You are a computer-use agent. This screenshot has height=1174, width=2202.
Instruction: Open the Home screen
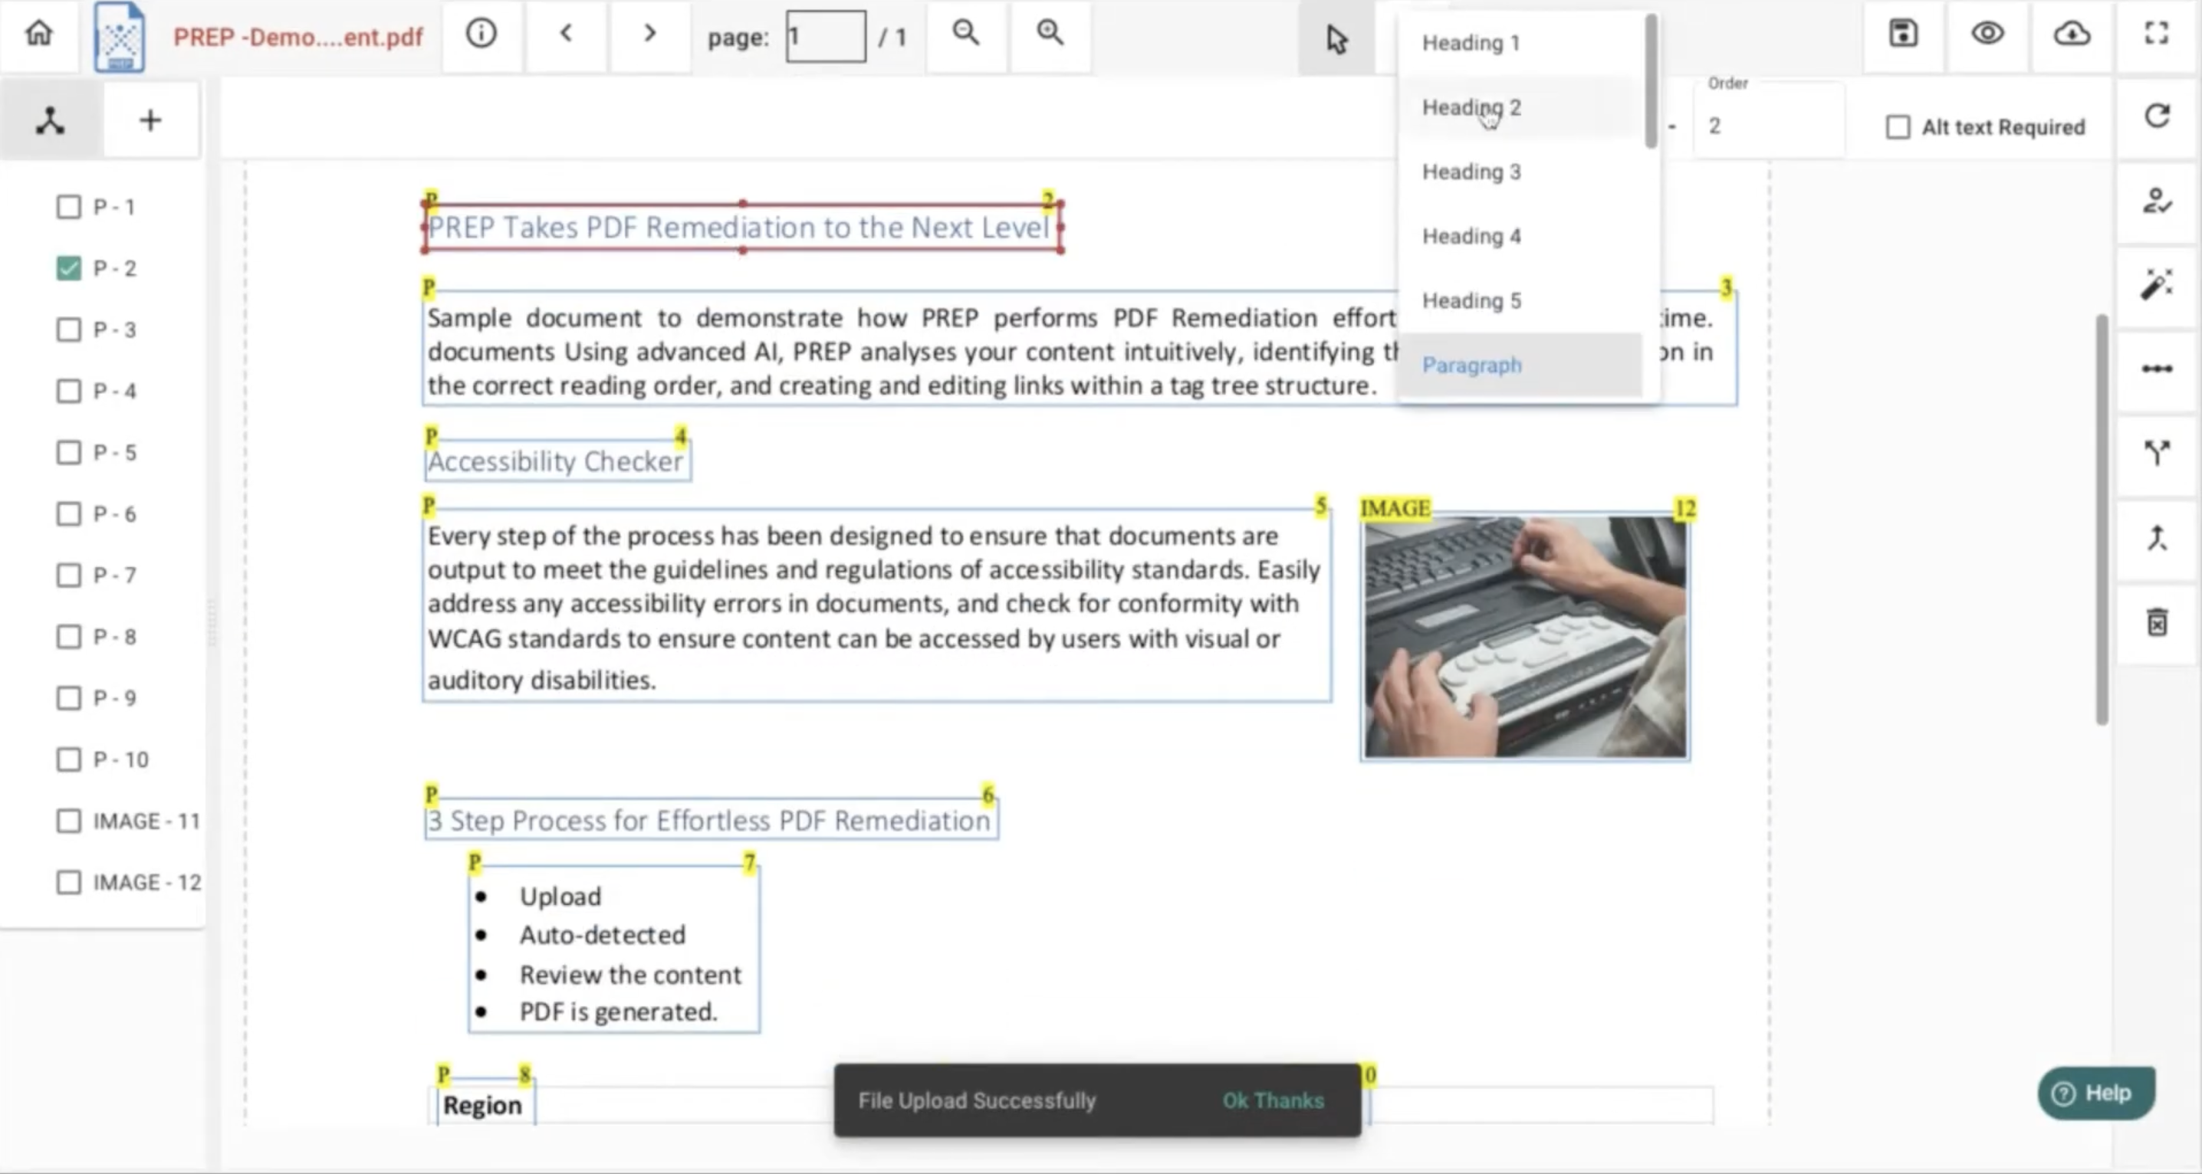(x=38, y=35)
